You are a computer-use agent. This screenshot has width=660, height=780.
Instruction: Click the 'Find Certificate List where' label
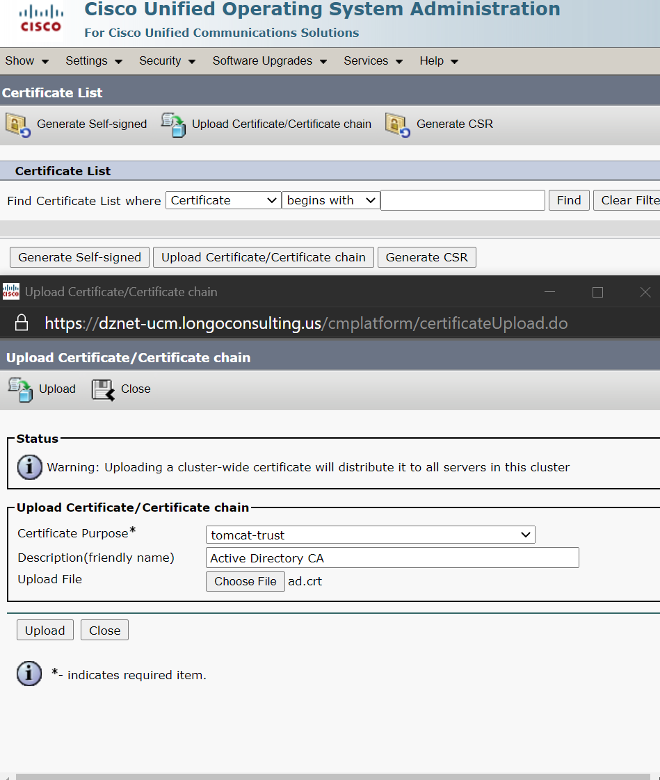84,201
